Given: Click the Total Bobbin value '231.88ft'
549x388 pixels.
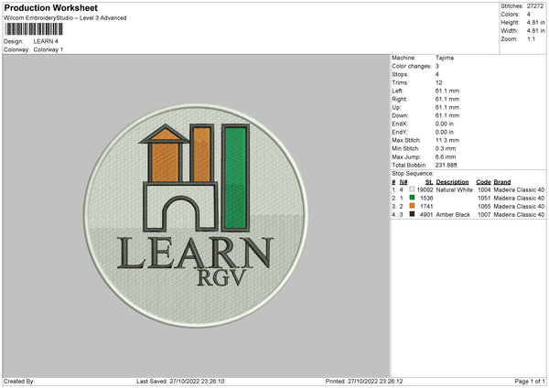Looking at the screenshot, I should tap(447, 166).
